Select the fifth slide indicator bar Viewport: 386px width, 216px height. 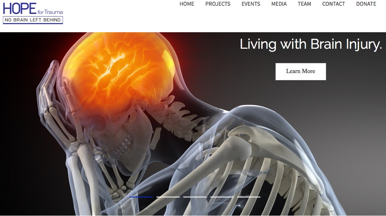coord(249,197)
